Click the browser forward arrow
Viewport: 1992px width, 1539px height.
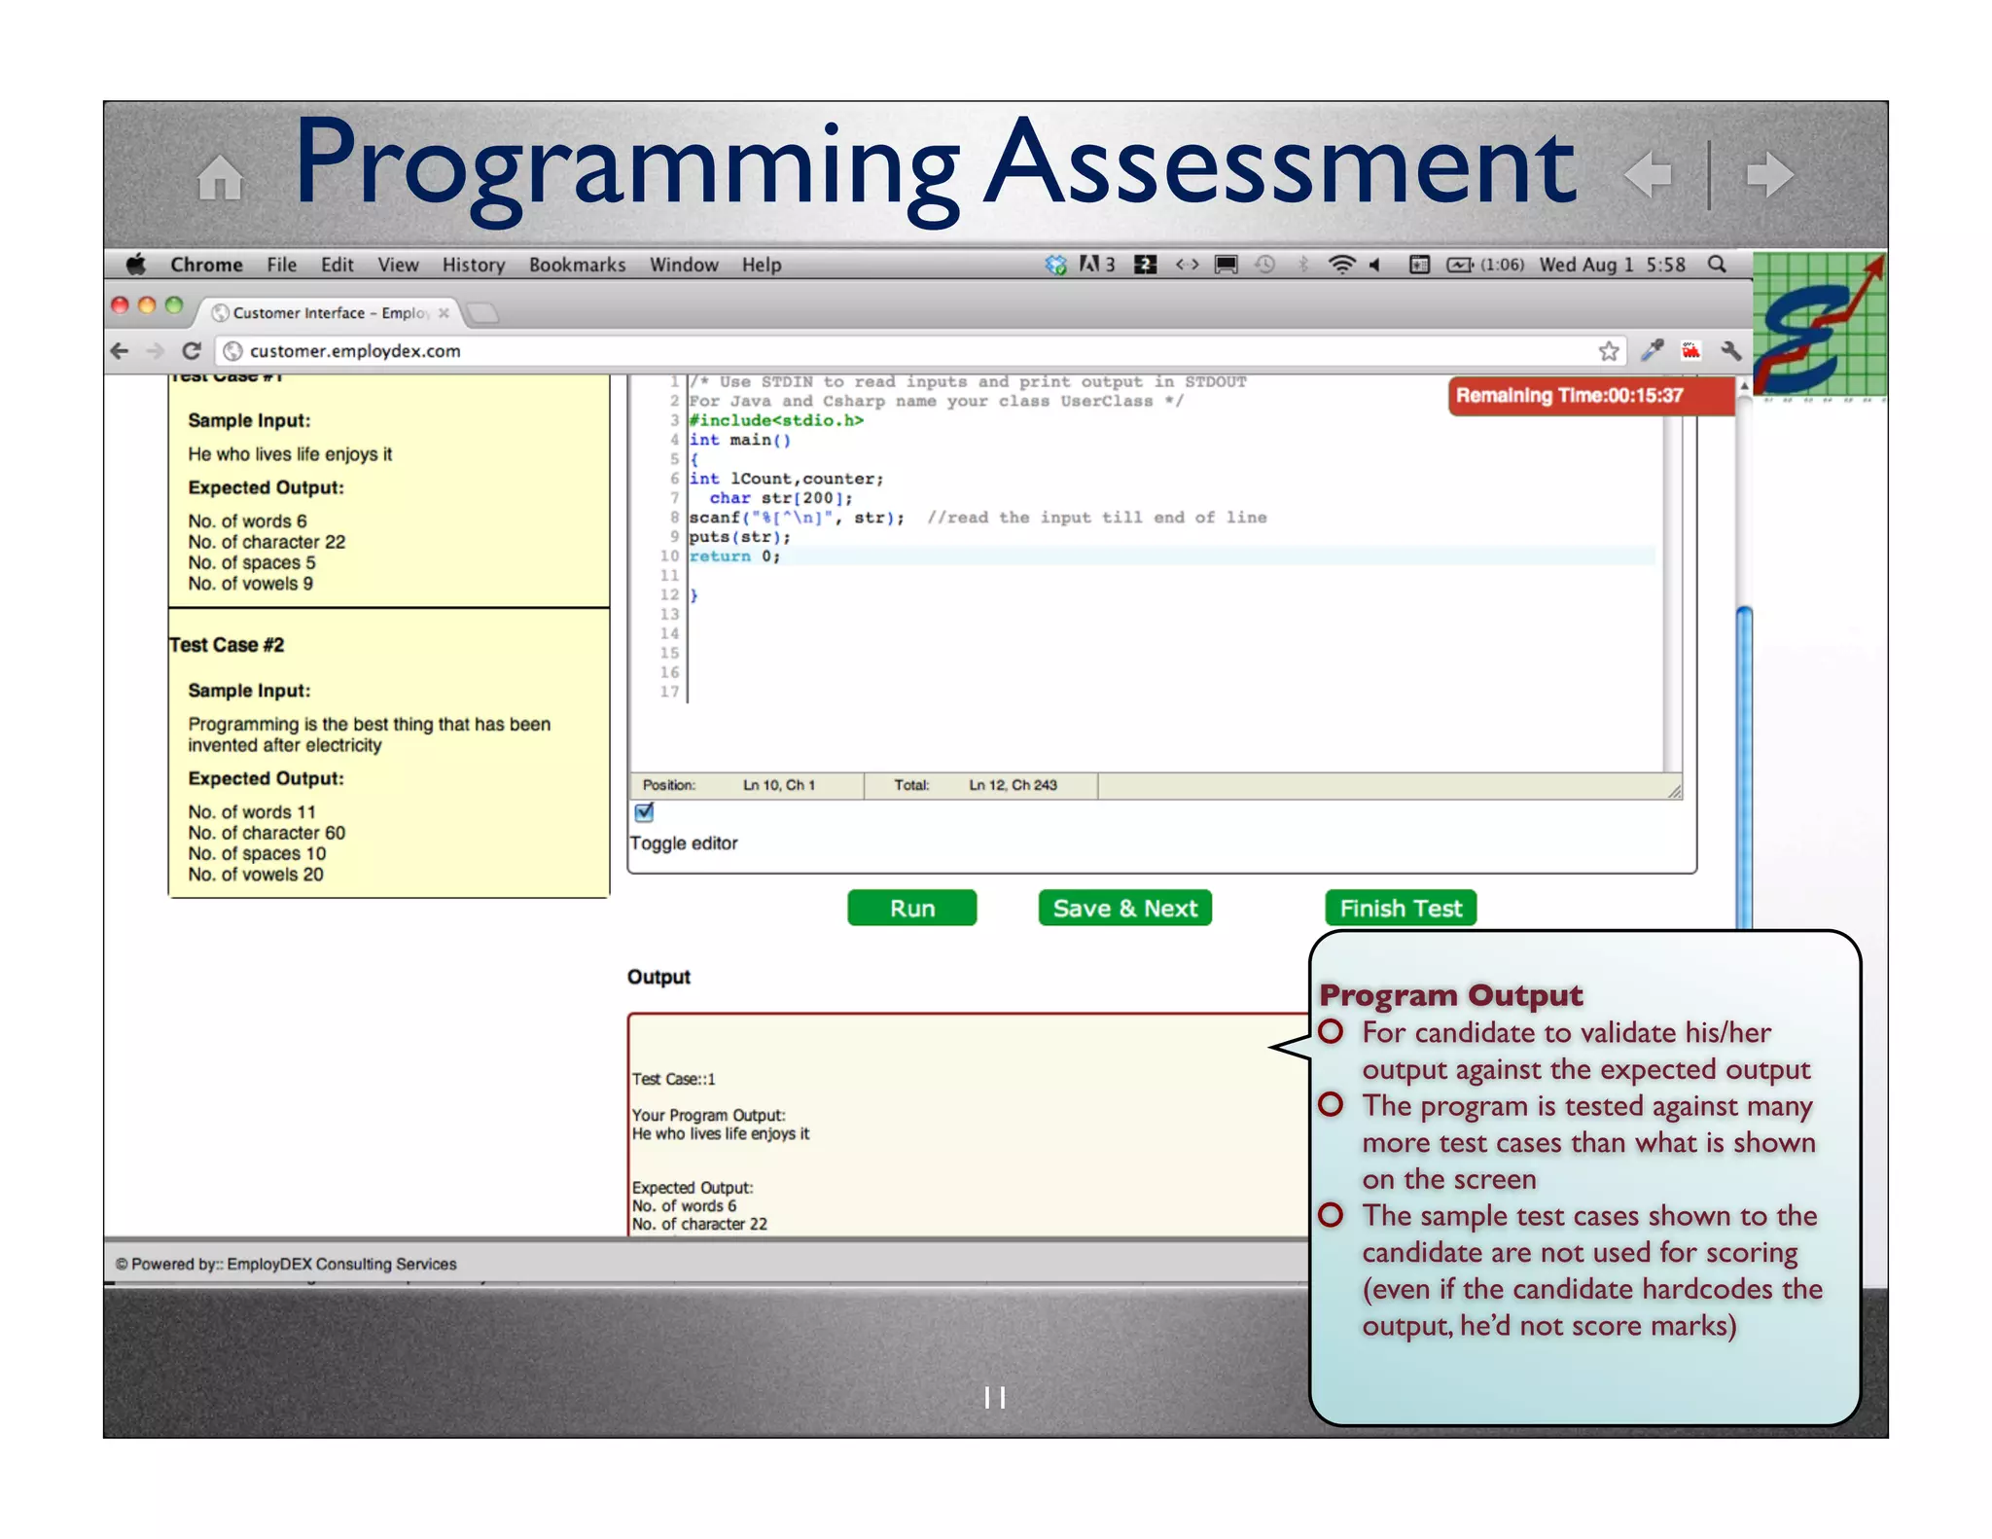pyautogui.click(x=155, y=351)
